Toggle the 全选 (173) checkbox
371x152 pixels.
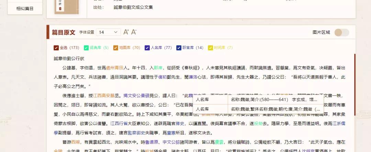pyautogui.click(x=56, y=48)
